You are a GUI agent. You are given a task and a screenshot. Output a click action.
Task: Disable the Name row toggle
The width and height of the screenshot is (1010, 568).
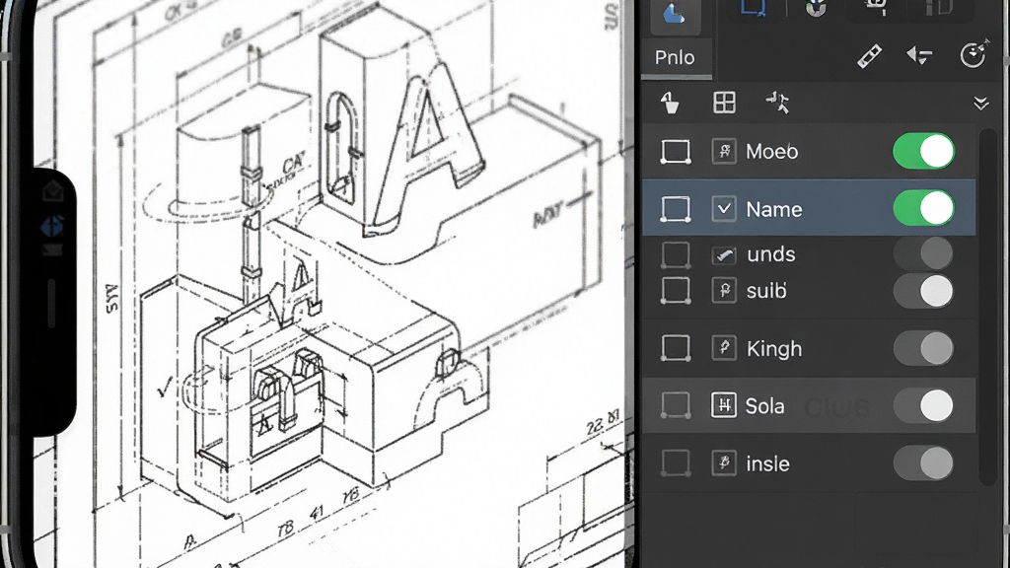click(923, 208)
